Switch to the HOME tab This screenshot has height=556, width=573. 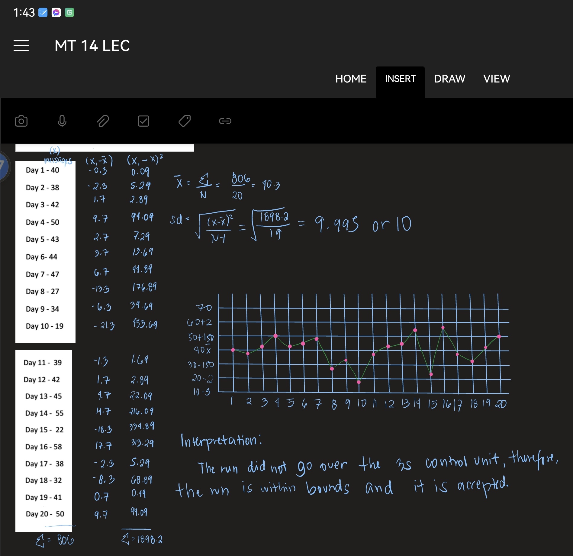[x=351, y=79]
